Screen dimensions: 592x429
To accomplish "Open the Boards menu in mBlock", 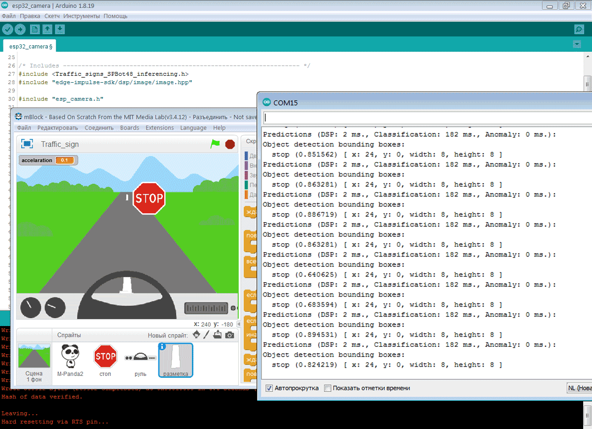I will 130,128.
